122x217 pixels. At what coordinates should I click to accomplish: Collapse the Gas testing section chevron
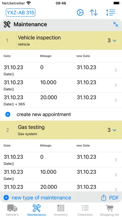(x=115, y=130)
